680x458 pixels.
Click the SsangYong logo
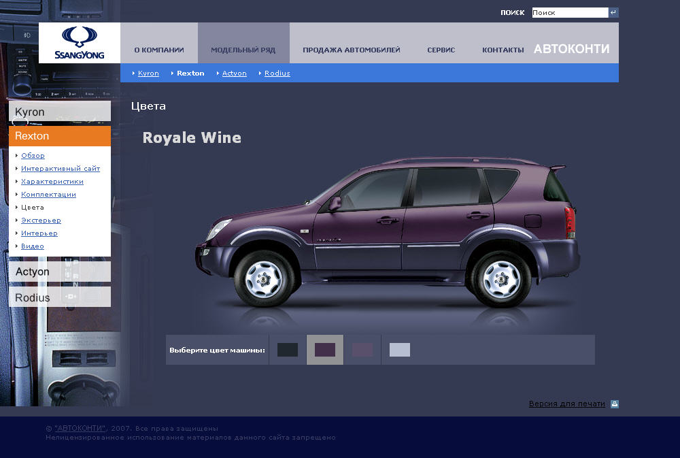pyautogui.click(x=80, y=43)
